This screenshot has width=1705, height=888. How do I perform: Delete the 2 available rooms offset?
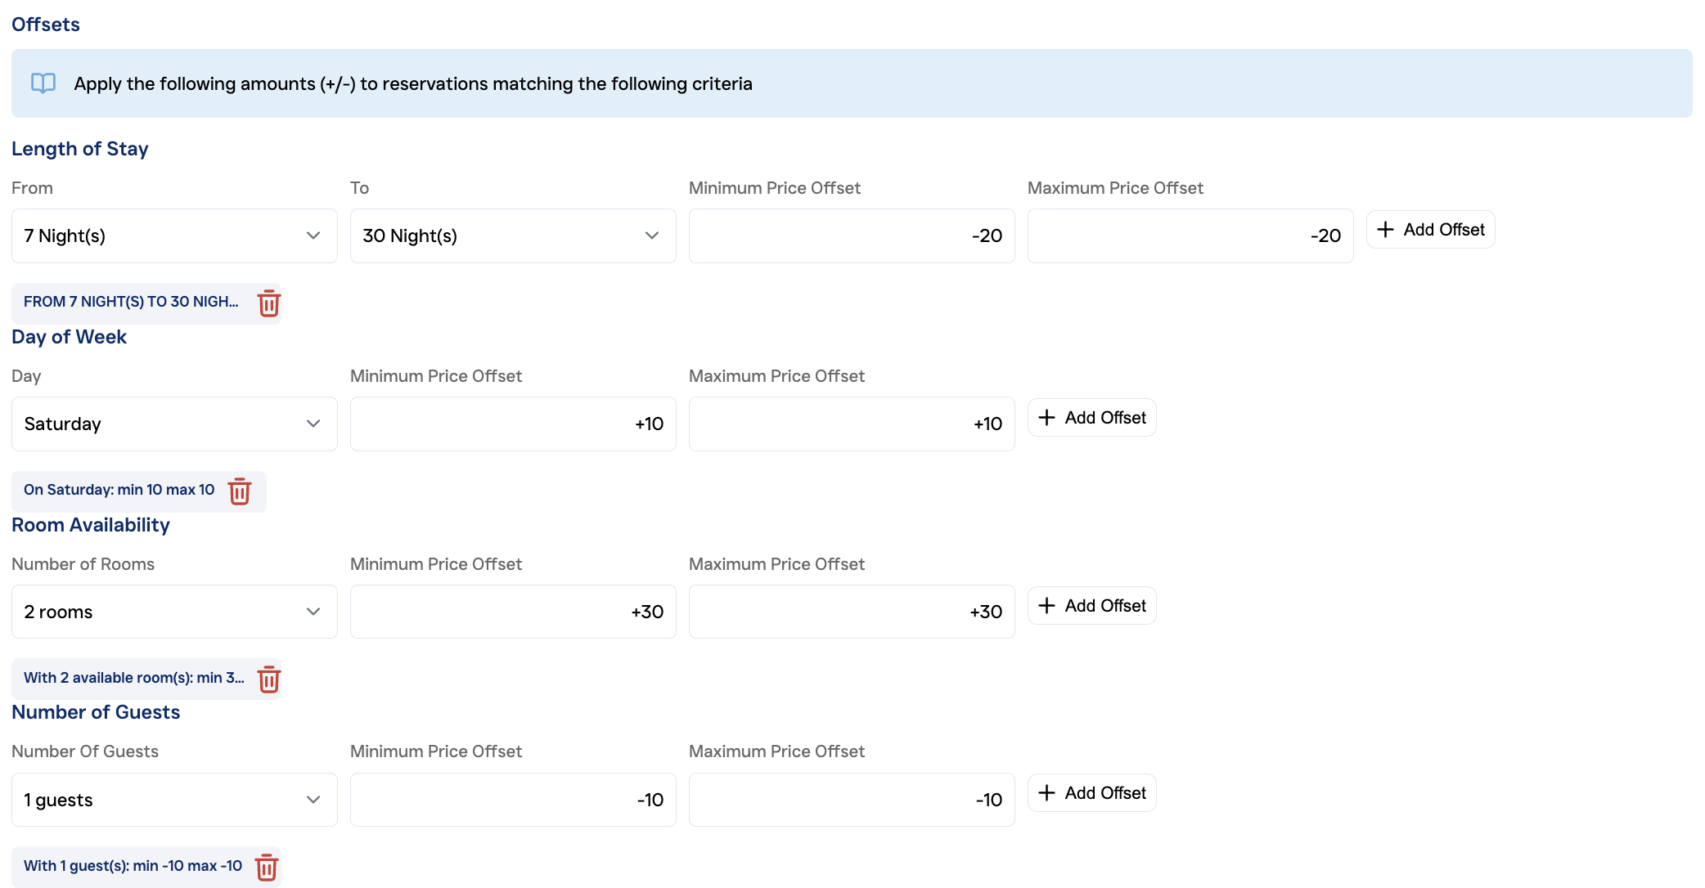(268, 679)
